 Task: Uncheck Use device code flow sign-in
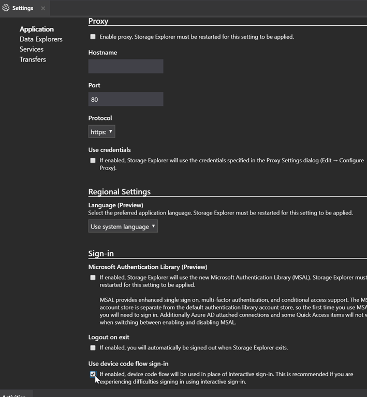pos(93,374)
